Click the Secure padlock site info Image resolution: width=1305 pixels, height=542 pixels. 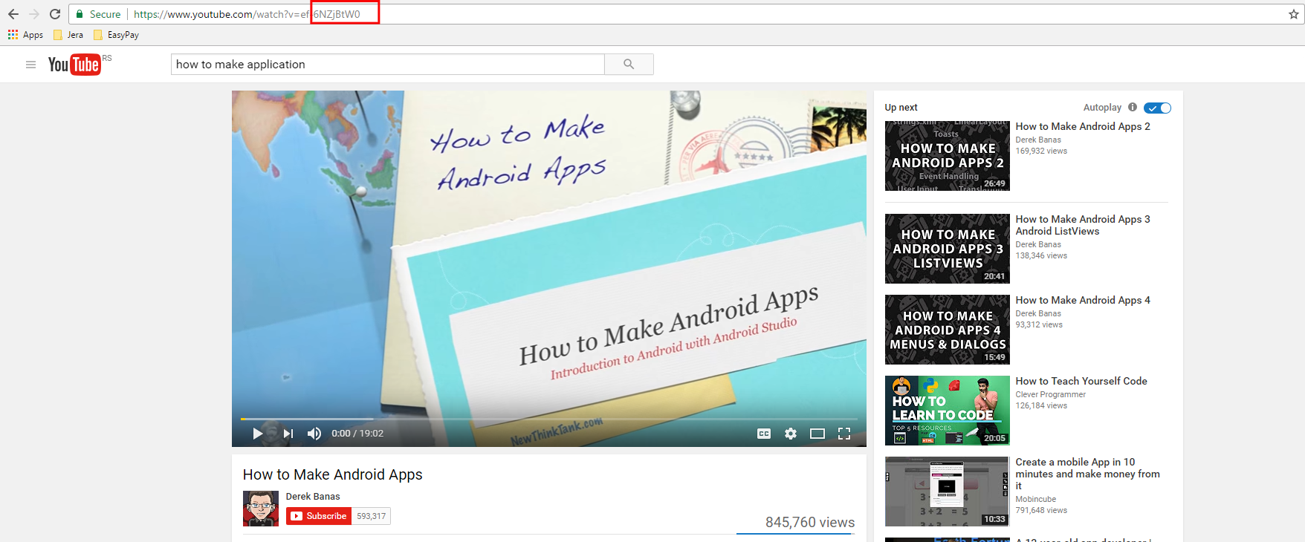click(x=98, y=14)
